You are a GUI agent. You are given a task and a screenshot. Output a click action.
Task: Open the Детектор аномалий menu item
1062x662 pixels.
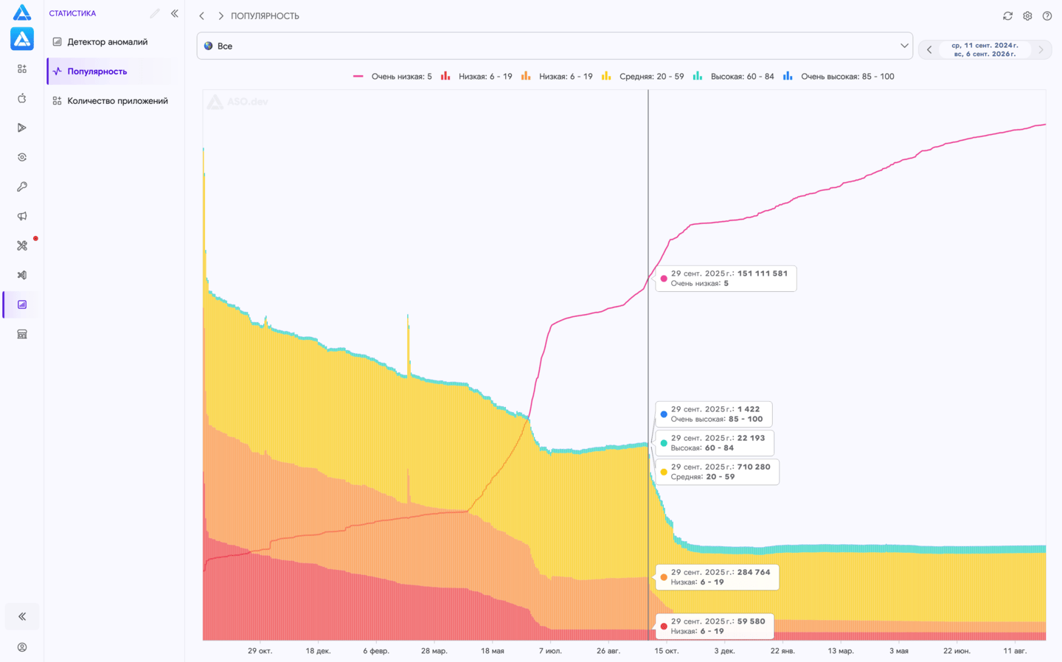[108, 42]
